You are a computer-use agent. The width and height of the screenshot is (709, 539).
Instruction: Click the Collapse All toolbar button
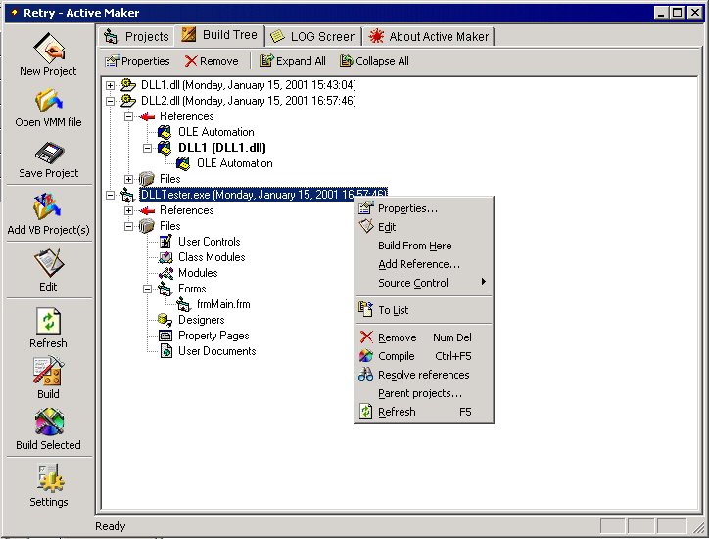point(374,61)
